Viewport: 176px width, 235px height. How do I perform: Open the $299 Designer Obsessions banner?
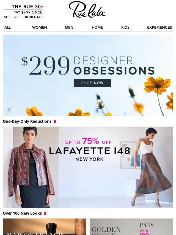88,75
